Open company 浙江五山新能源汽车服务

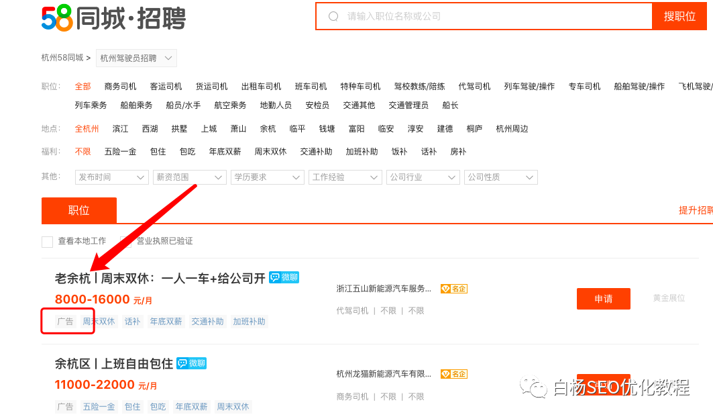point(384,289)
